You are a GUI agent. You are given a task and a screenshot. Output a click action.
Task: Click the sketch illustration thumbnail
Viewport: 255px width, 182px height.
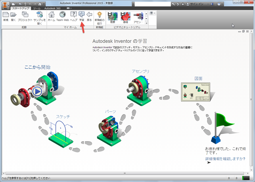coord(61,134)
